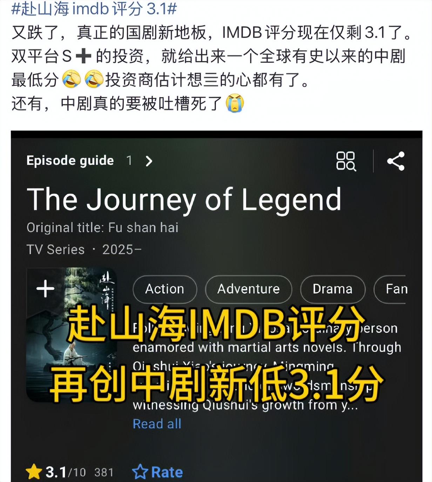The image size is (432, 482).
Task: Select the Adventure genre chip
Action: (249, 289)
